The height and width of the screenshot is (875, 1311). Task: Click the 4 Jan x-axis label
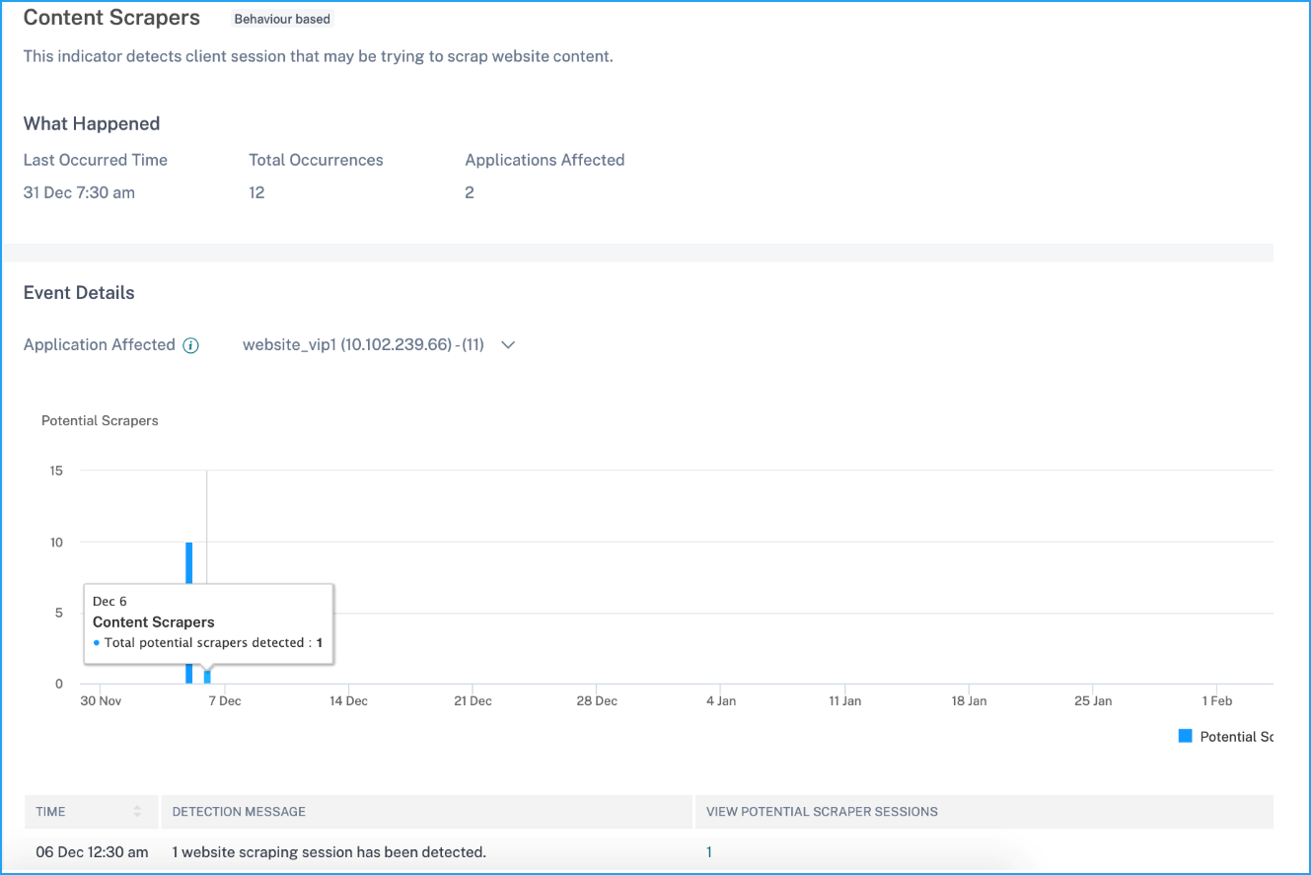pos(720,701)
